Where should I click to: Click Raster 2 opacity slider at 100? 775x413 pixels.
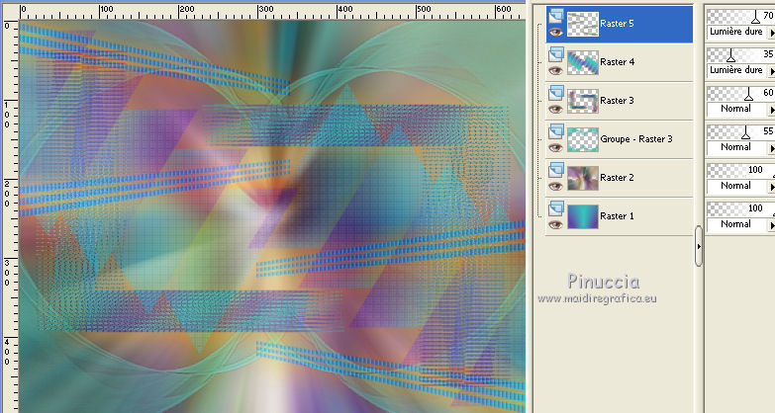(x=741, y=170)
